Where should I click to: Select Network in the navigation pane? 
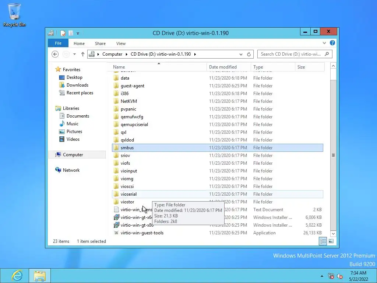pyautogui.click(x=71, y=170)
